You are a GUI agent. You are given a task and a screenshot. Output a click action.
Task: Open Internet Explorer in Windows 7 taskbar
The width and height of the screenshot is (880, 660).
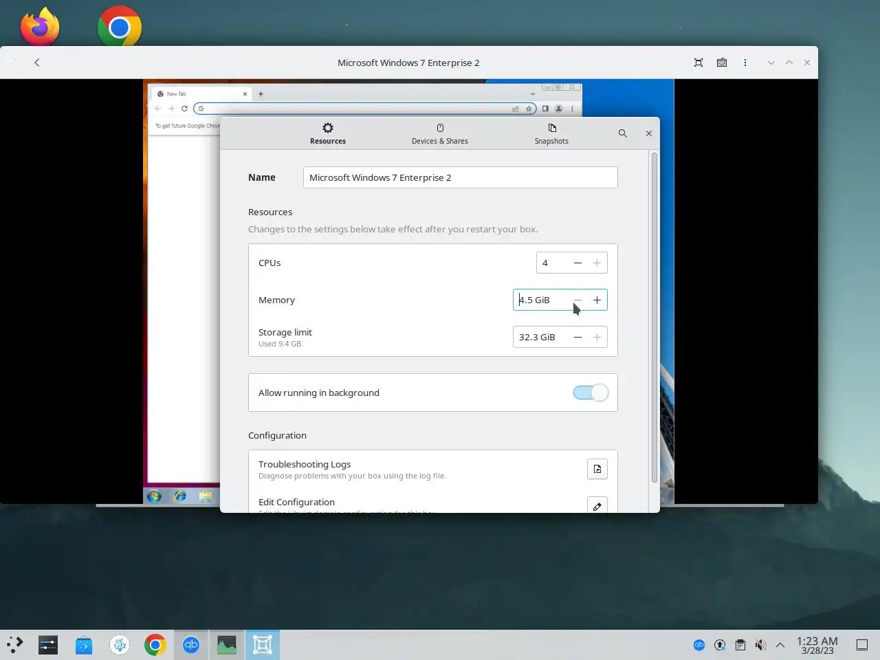(180, 496)
